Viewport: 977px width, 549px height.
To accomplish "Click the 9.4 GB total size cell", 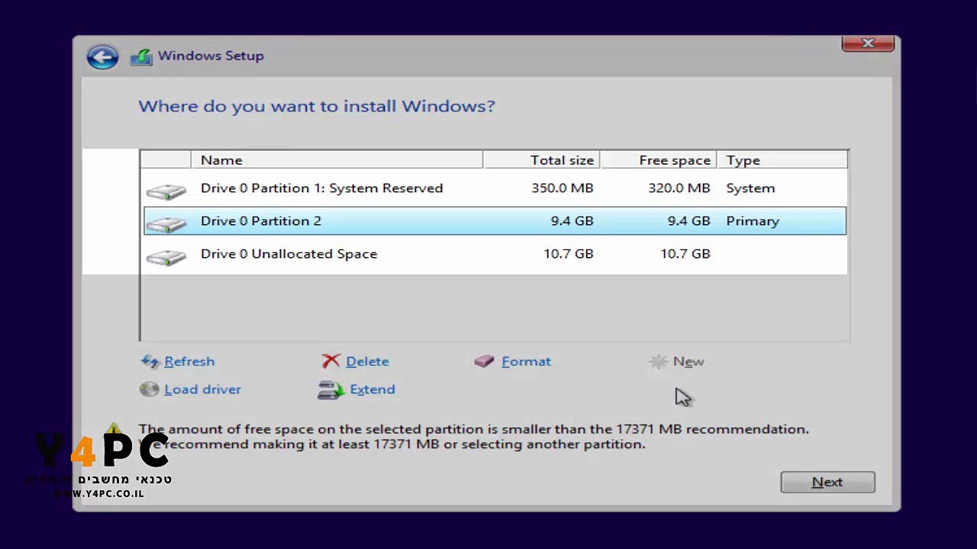I will point(572,221).
